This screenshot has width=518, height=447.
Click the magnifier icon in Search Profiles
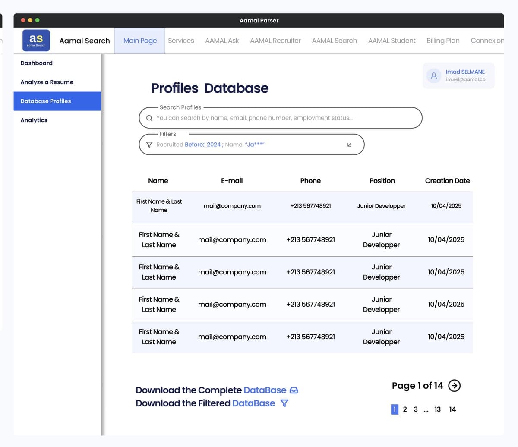[x=149, y=118]
